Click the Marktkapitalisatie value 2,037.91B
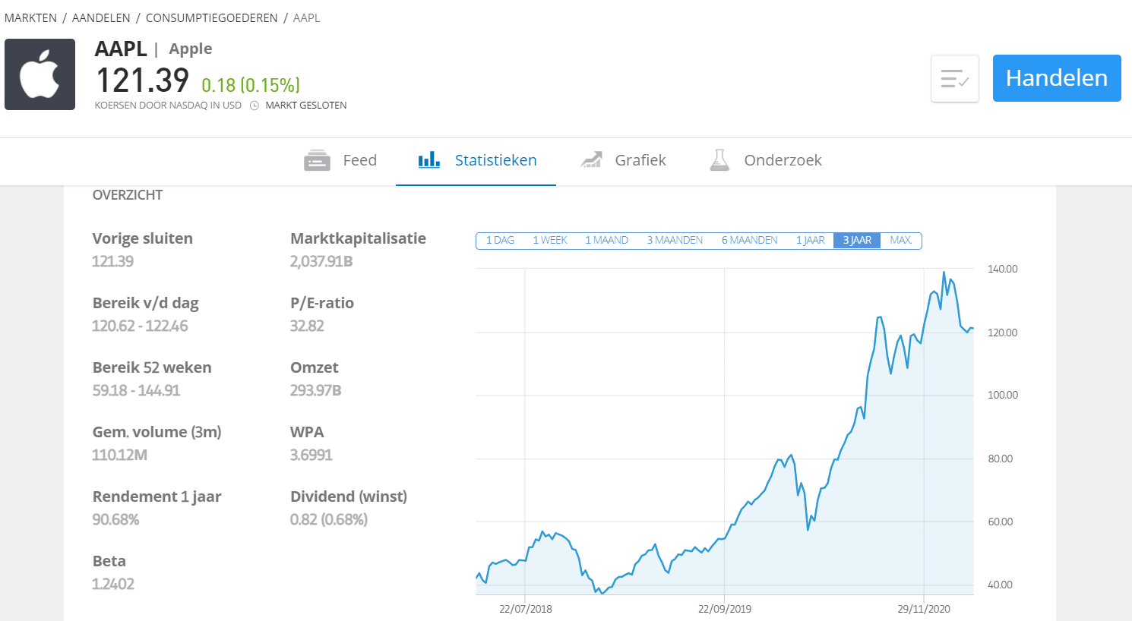Viewport: 1132px width, 621px height. [321, 261]
